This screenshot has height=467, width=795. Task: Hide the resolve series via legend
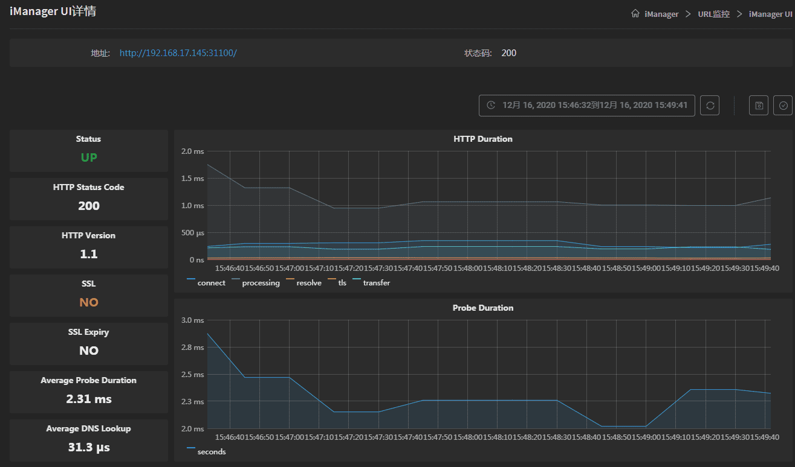[303, 283]
